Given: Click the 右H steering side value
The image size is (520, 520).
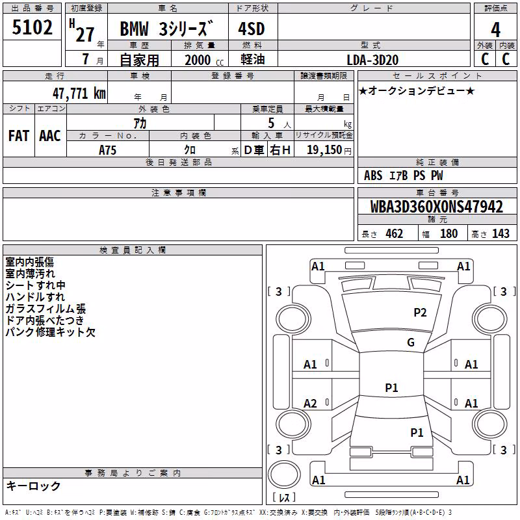Looking at the screenshot, I should 280,150.
